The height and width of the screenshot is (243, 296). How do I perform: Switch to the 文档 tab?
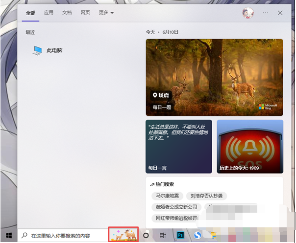(x=67, y=13)
